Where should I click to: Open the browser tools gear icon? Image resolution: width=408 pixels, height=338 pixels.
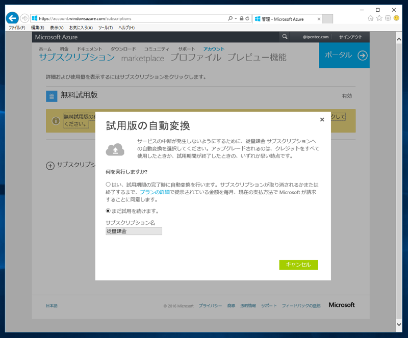(388, 18)
